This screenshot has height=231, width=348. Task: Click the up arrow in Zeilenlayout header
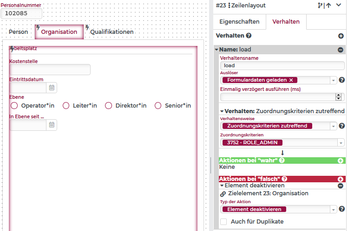click(328, 6)
